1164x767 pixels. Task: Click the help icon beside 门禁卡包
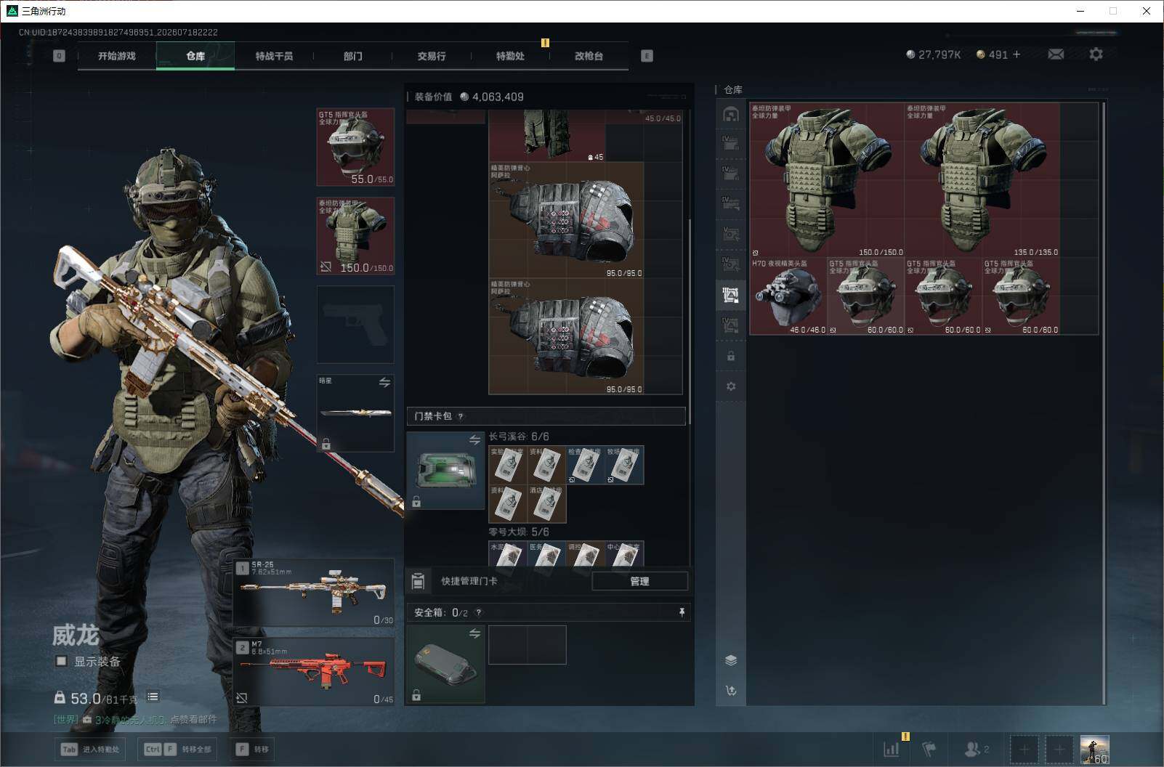point(461,416)
